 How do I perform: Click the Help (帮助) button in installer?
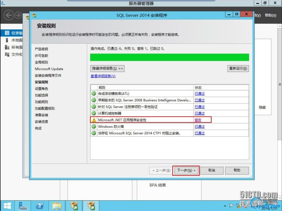237,170
